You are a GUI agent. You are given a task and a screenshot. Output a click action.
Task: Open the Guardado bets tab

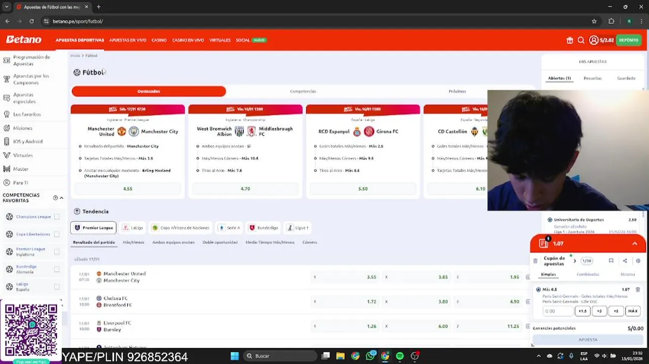tap(626, 78)
